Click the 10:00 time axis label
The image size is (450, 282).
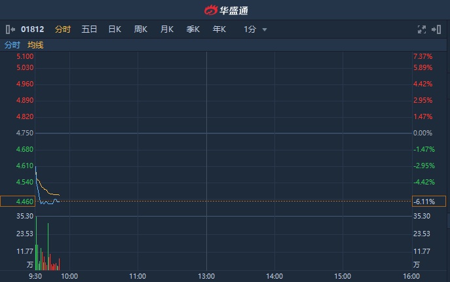pos(69,276)
